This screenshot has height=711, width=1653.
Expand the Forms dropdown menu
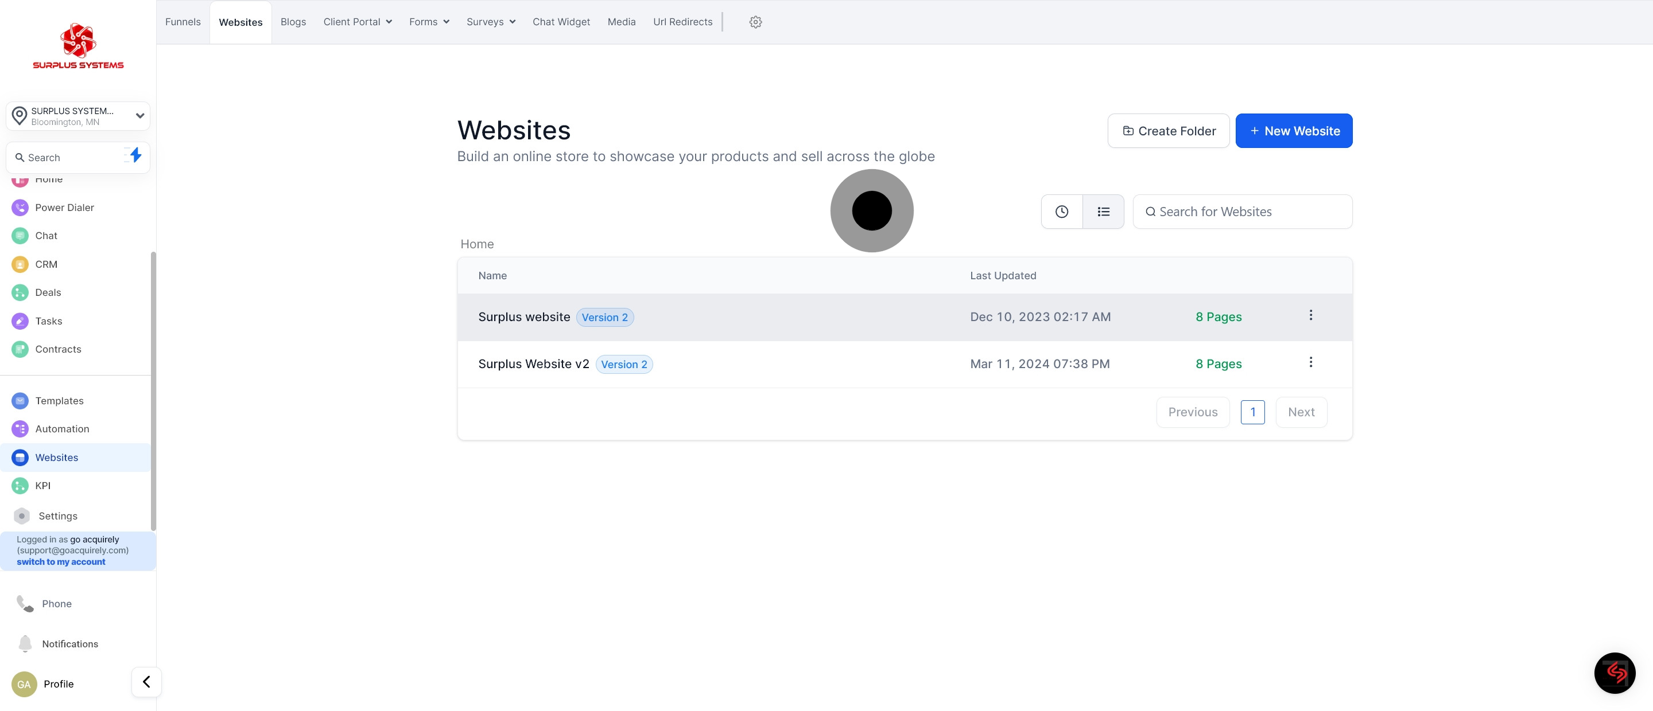click(x=429, y=22)
